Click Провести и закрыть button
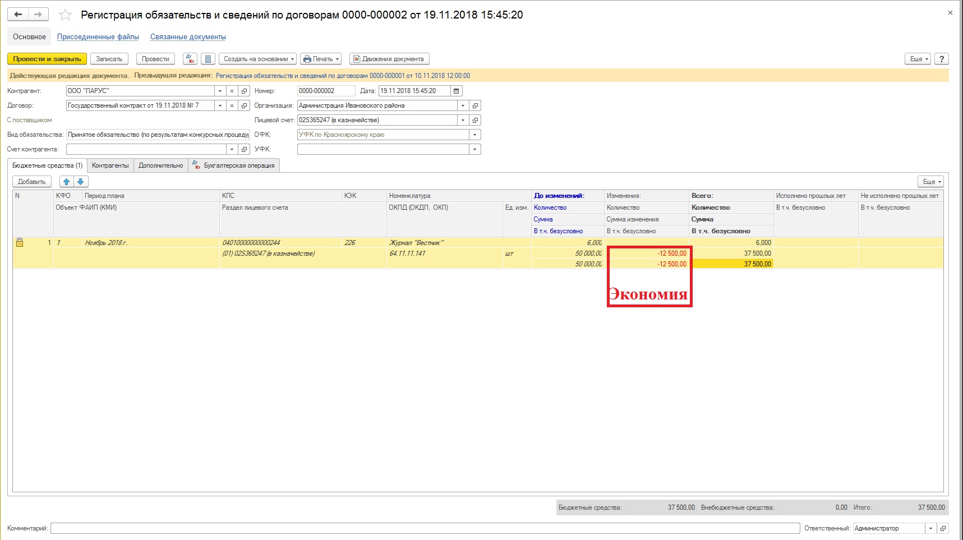The height and width of the screenshot is (540, 963). point(47,59)
